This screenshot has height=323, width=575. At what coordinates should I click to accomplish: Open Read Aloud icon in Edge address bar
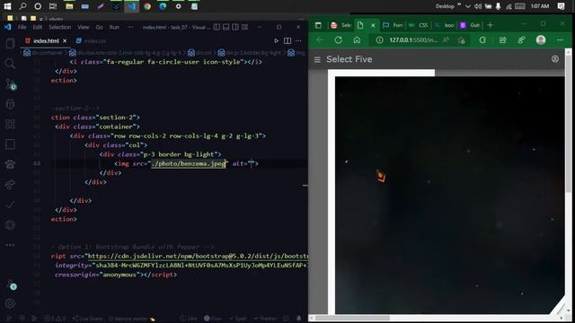click(x=446, y=39)
